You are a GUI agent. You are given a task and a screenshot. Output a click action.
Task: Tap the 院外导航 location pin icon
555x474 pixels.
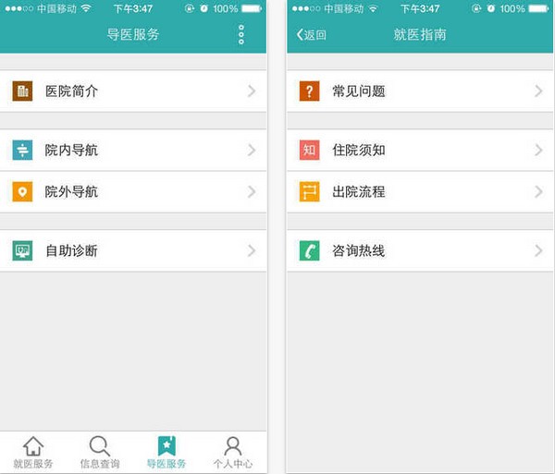click(x=22, y=191)
